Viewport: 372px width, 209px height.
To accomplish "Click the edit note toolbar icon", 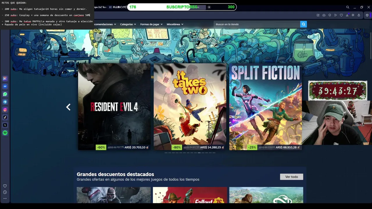I will (x=318, y=15).
